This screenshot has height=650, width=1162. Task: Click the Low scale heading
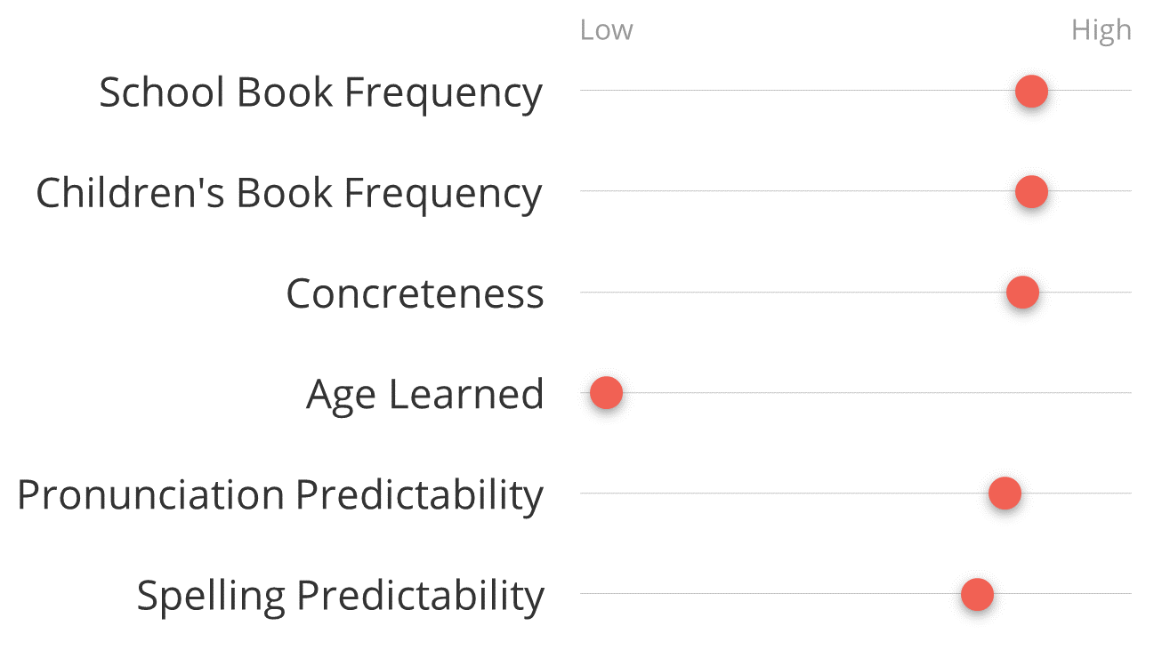pos(606,30)
